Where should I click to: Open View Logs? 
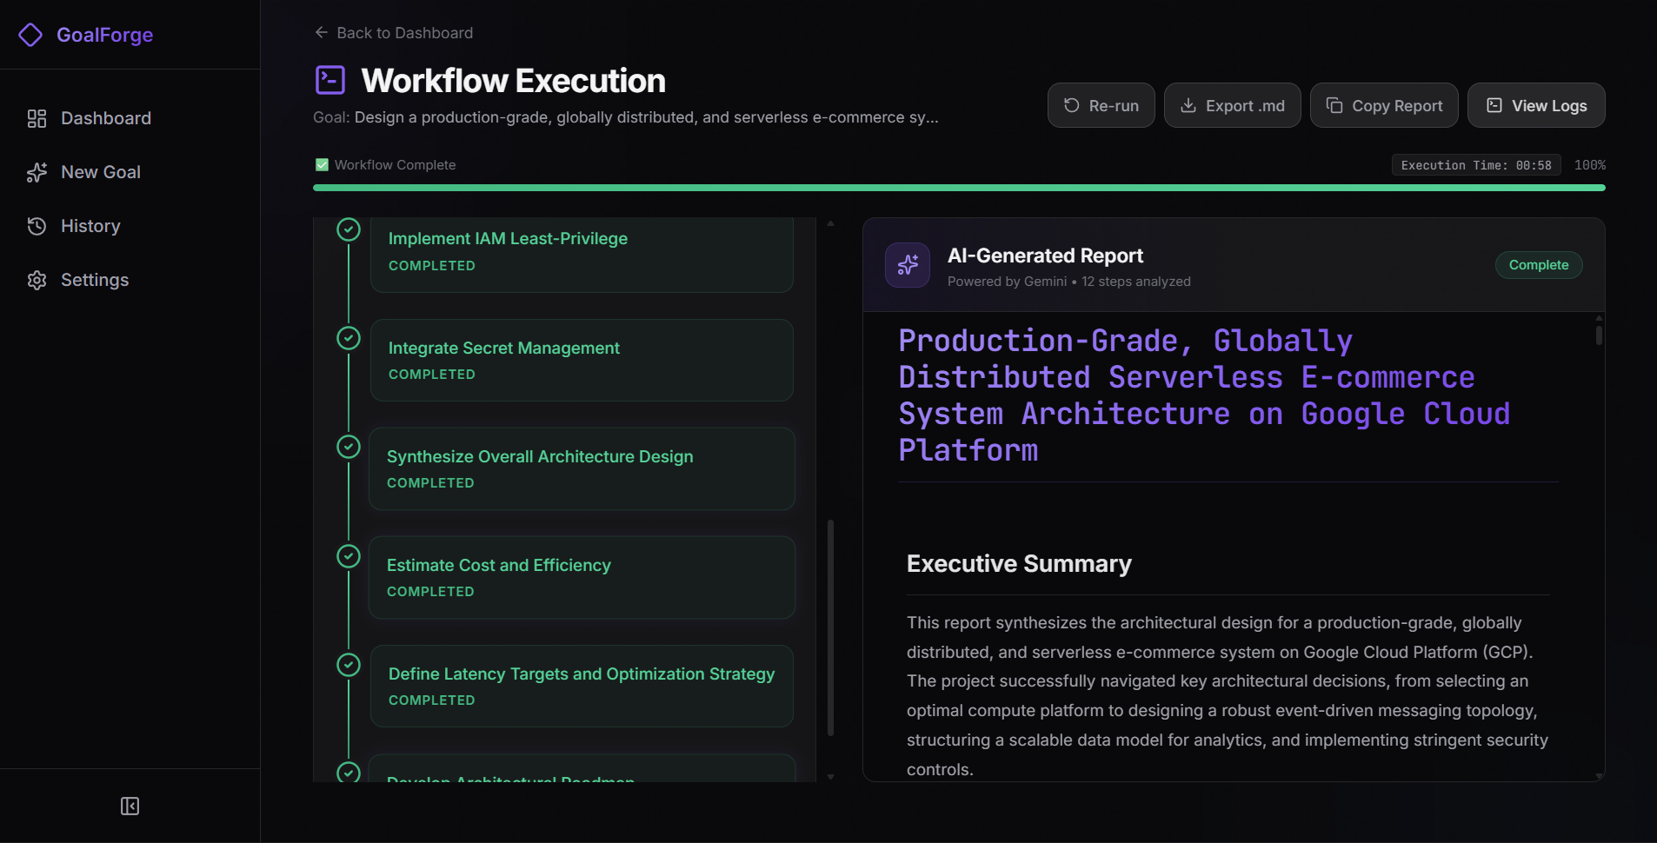coord(1536,105)
